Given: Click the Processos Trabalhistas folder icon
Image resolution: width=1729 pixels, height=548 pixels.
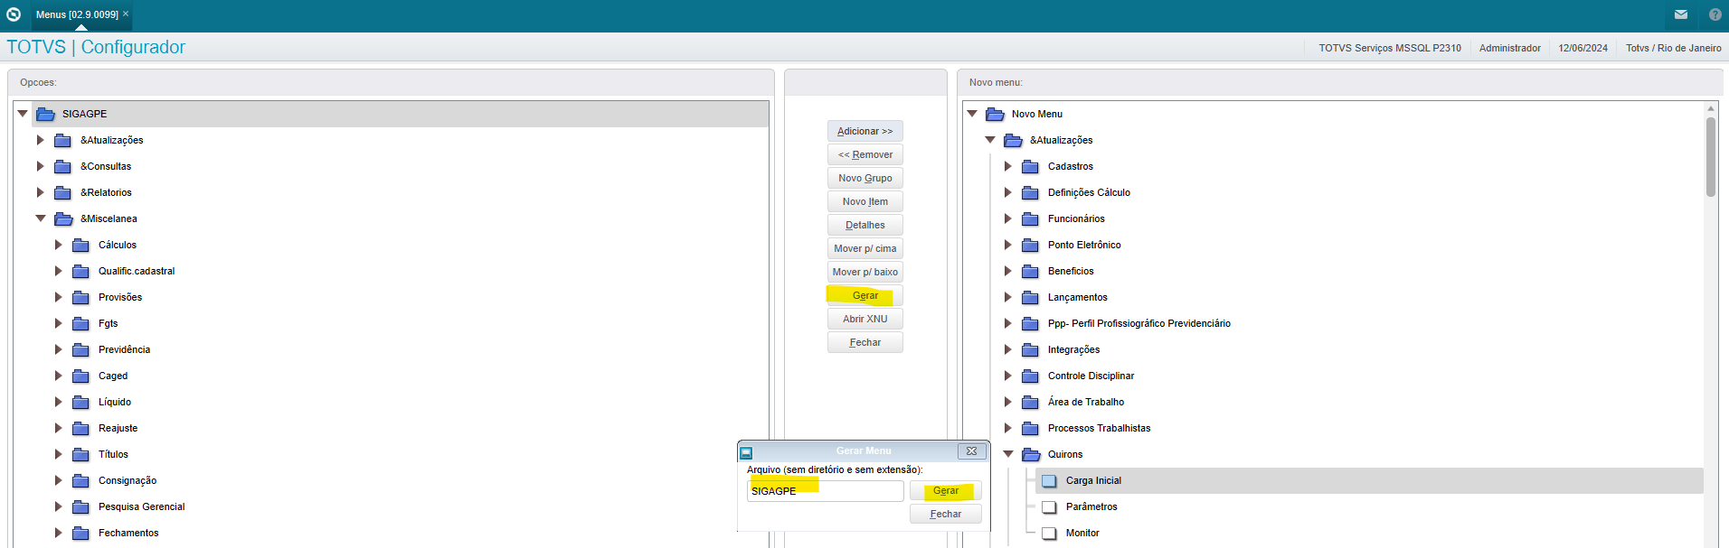Looking at the screenshot, I should tap(1030, 428).
